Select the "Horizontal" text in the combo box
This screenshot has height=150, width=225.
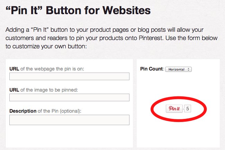click(176, 69)
